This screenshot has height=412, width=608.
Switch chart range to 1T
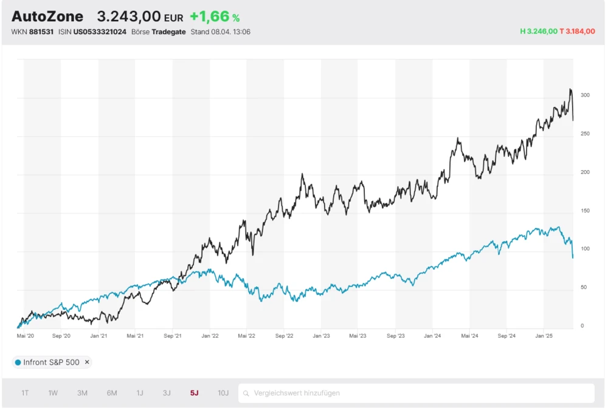[x=25, y=393]
